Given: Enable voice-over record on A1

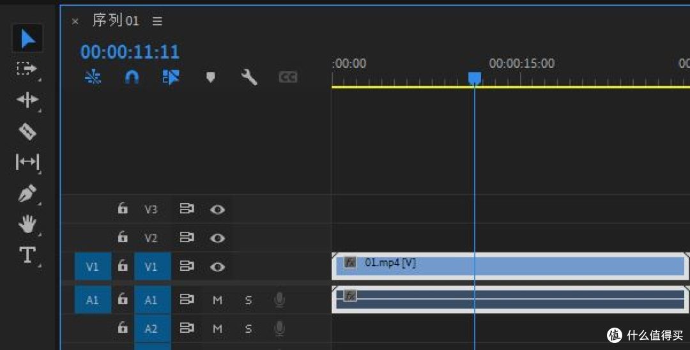Looking at the screenshot, I should coord(279,300).
